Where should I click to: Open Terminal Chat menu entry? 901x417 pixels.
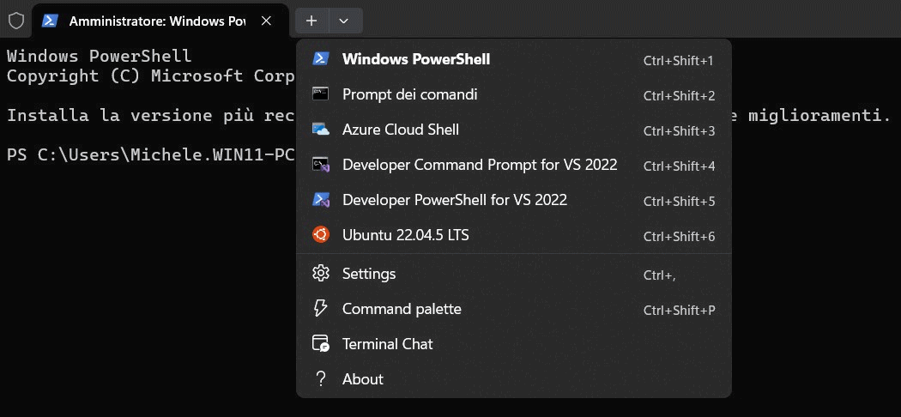[x=514, y=344]
